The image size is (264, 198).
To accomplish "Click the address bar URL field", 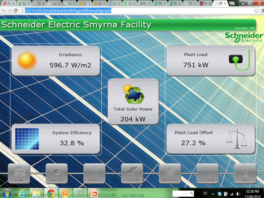I will (x=137, y=11).
